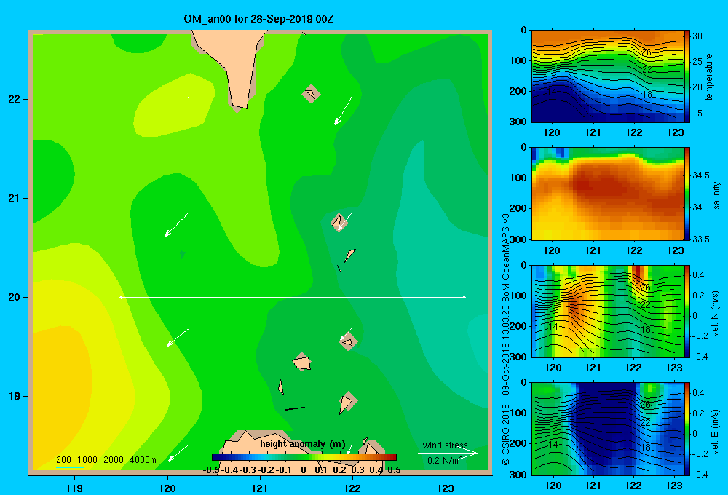Click longitude label "119" on main map axis

pyautogui.click(x=74, y=488)
